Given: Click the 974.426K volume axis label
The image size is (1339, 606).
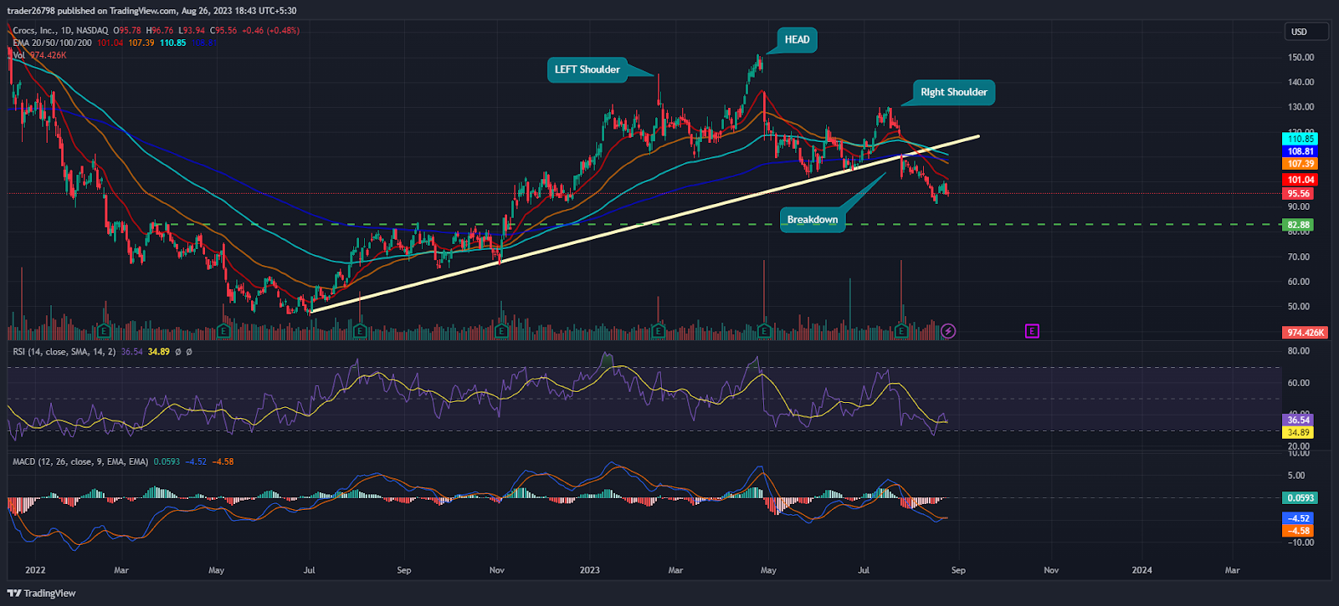Looking at the screenshot, I should tap(1306, 333).
